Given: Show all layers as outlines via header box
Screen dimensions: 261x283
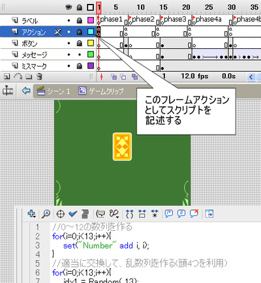Looking at the screenshot, I should (x=90, y=8).
